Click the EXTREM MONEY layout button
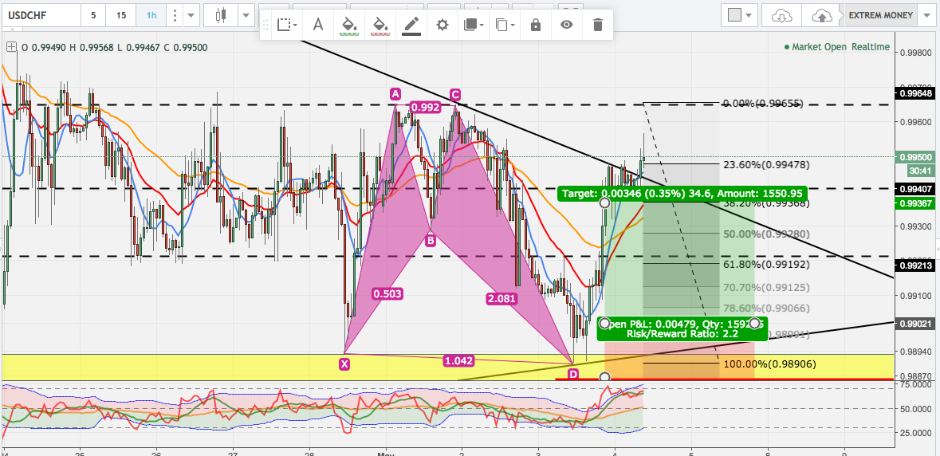Viewport: 940px width, 456px height. (880, 15)
